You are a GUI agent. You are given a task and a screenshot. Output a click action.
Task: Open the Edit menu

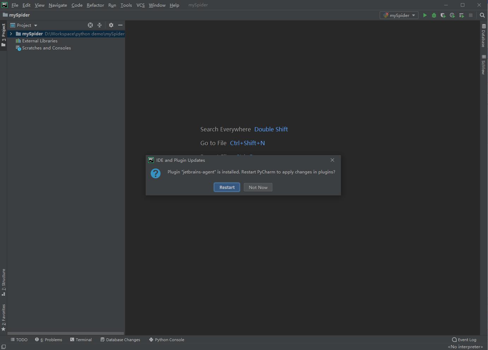pos(26,5)
